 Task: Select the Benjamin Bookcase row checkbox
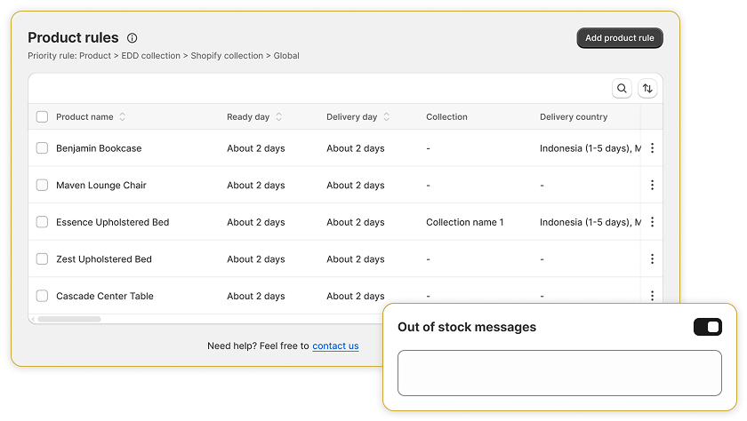pyautogui.click(x=42, y=148)
